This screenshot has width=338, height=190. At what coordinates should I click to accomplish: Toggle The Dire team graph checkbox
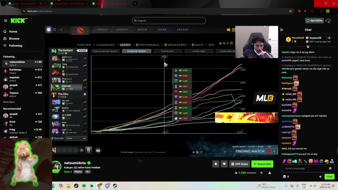[x=85, y=94]
